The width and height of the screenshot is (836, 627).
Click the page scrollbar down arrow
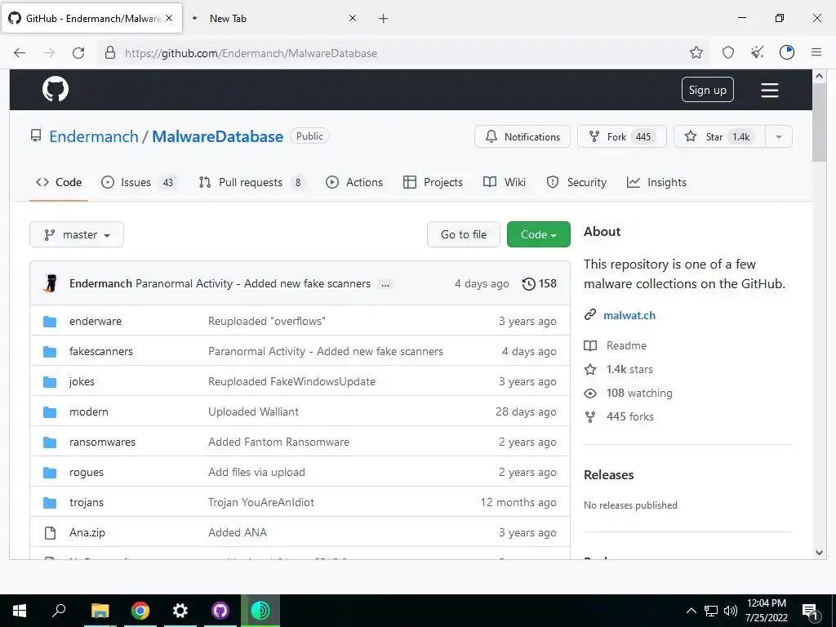pyautogui.click(x=820, y=553)
